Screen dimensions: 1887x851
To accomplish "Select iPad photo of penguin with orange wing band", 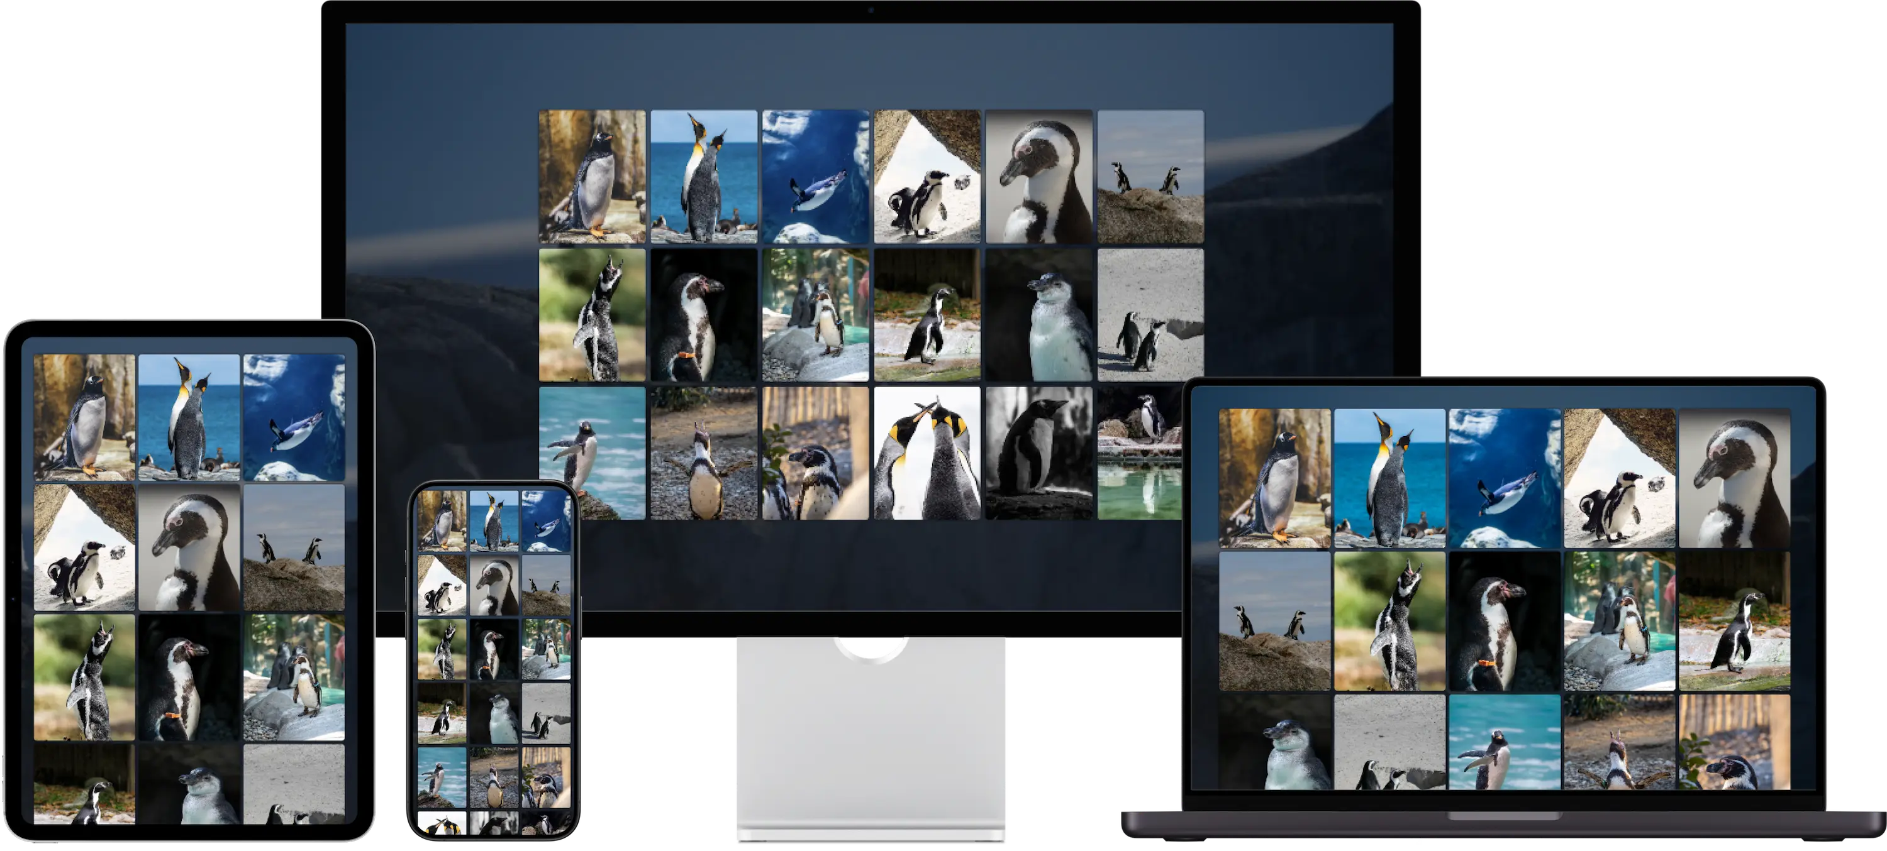I will 189,677.
